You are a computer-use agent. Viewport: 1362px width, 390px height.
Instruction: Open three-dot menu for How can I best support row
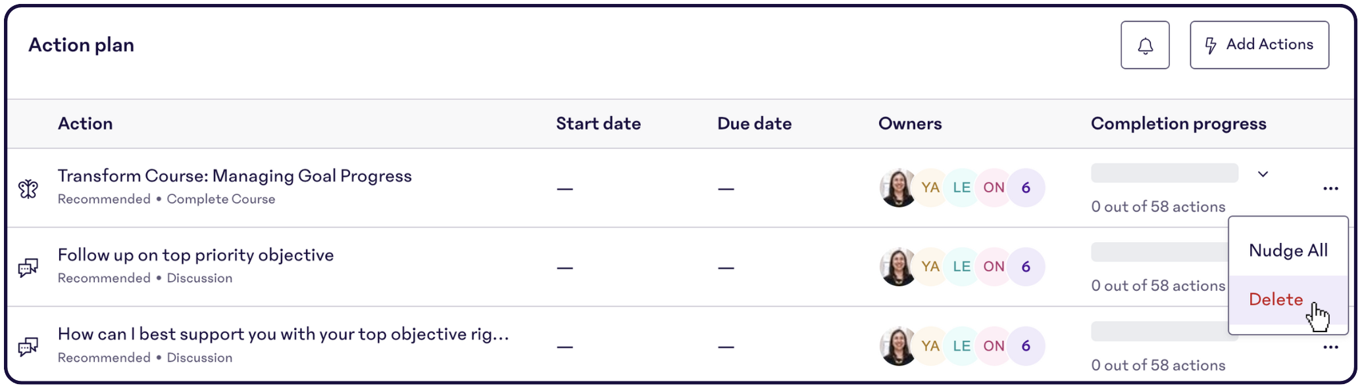(x=1330, y=347)
